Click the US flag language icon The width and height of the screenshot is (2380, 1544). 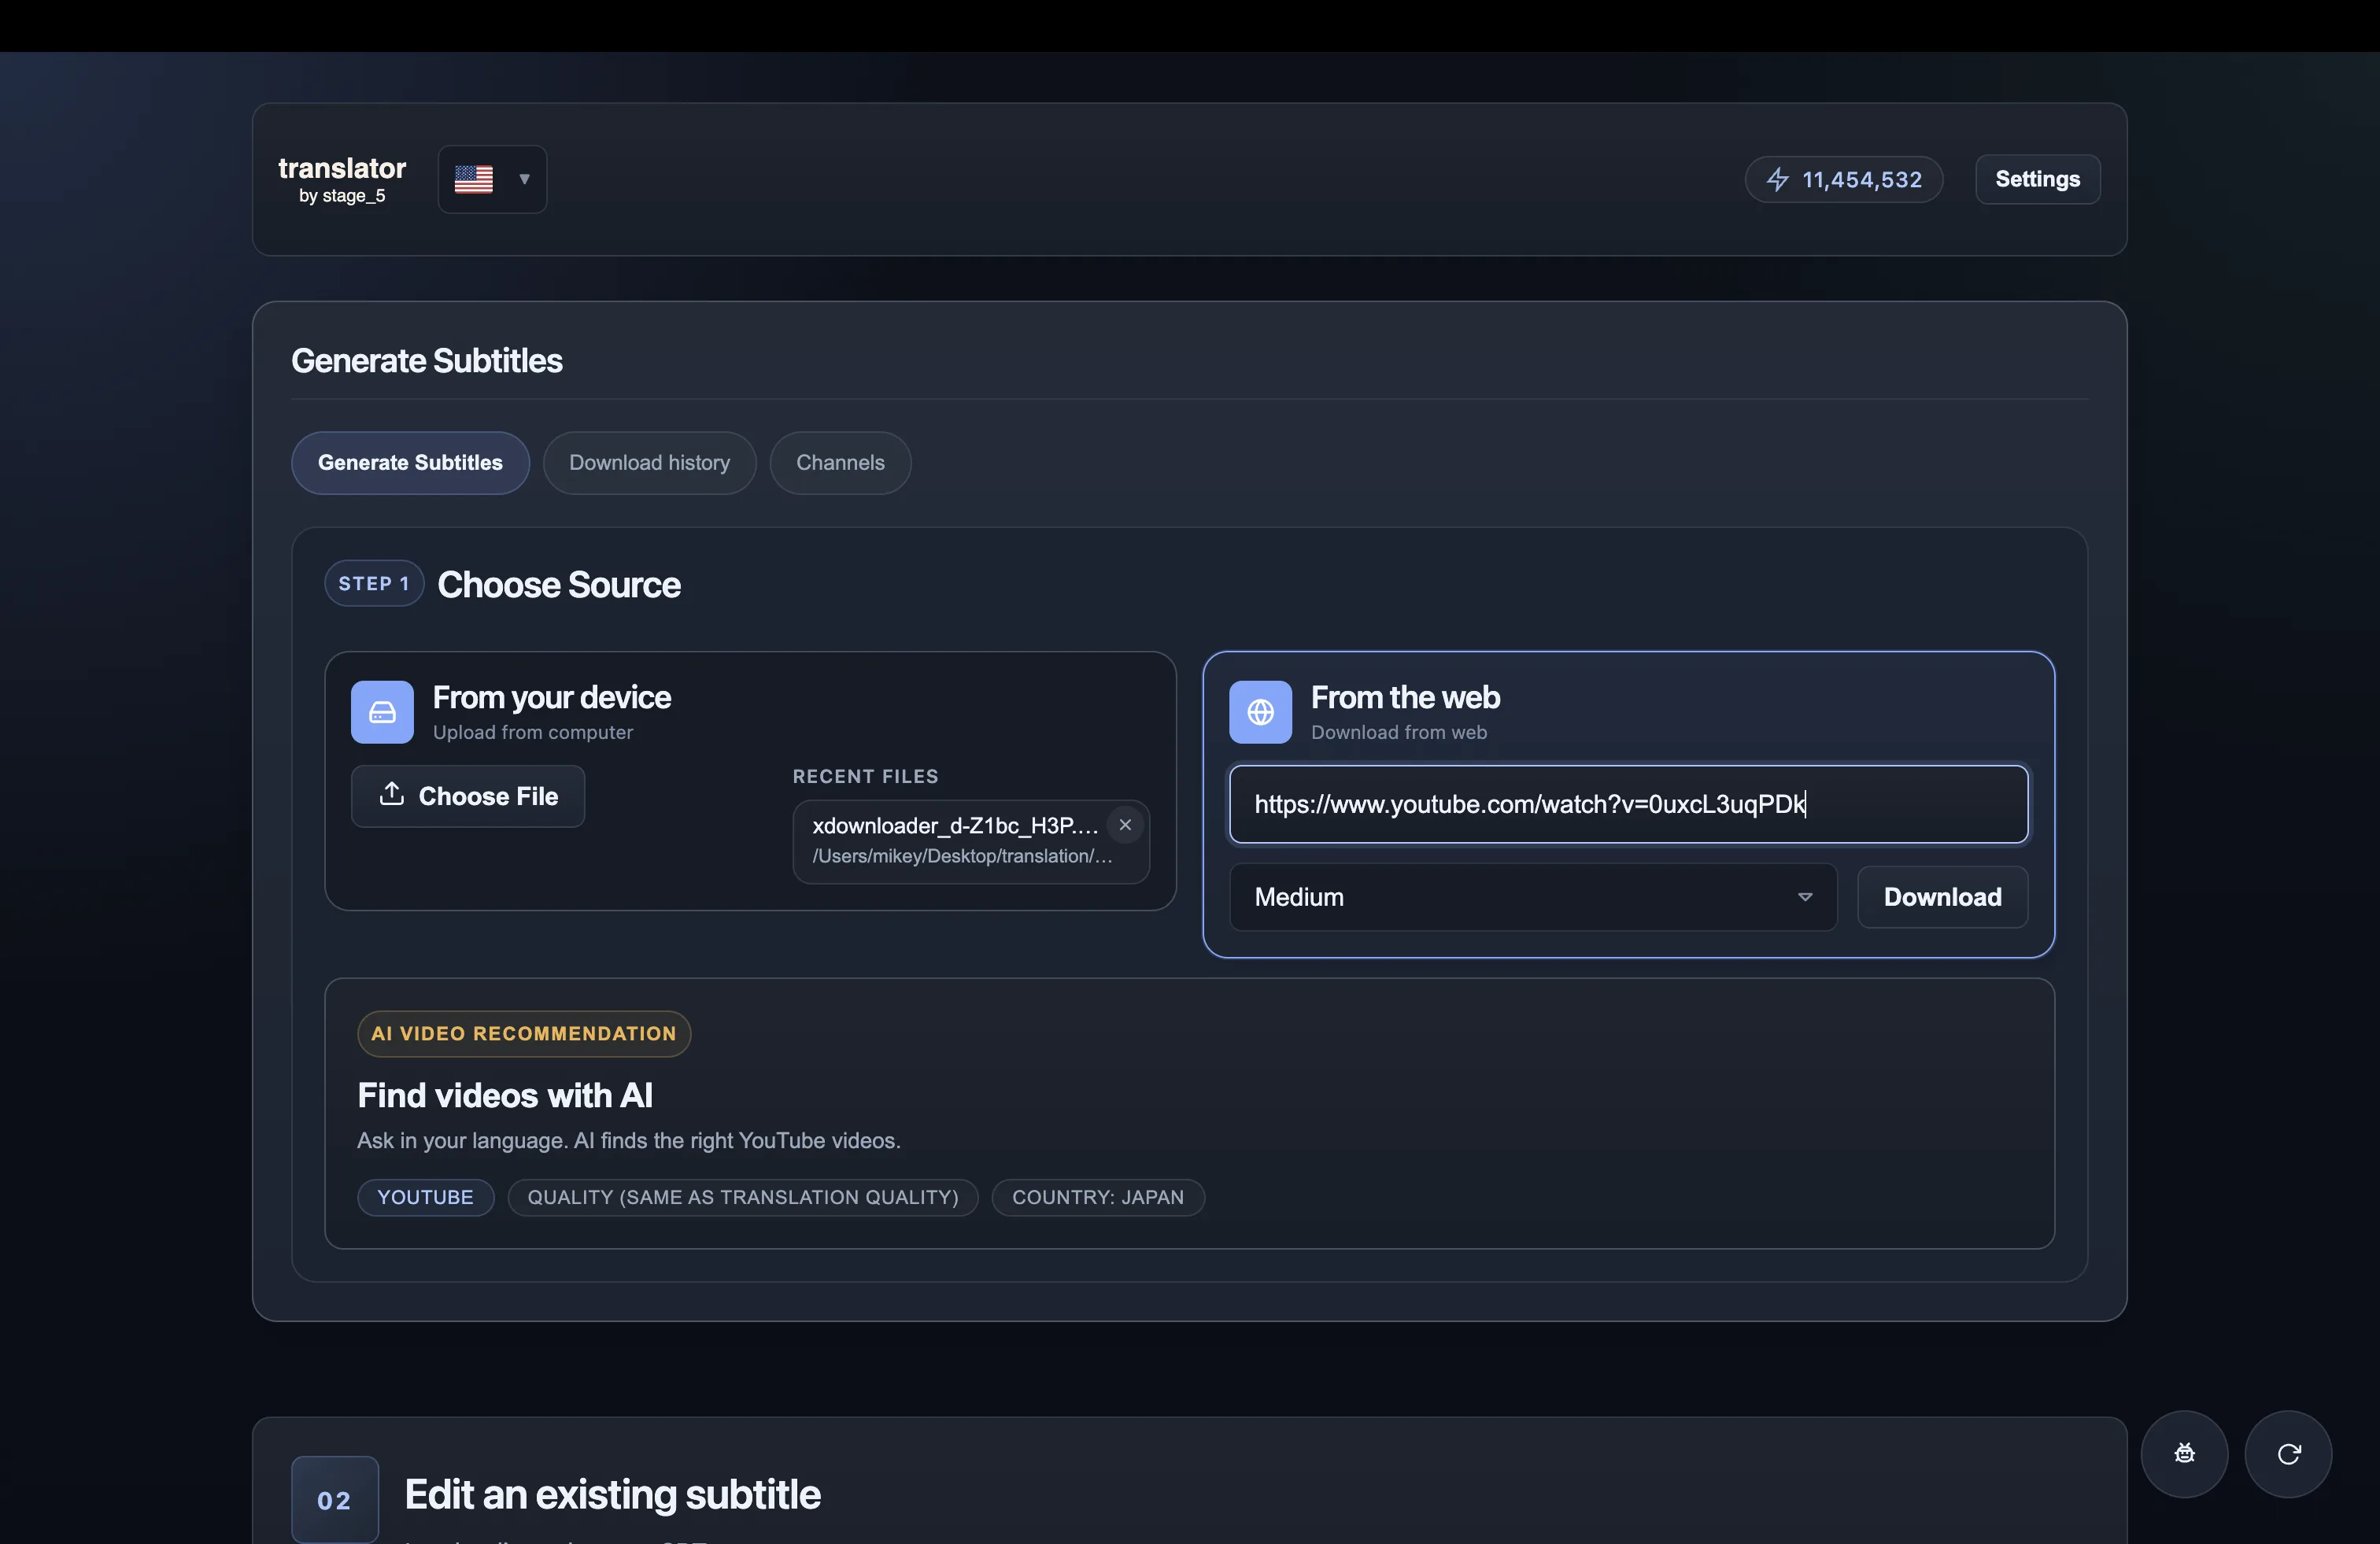[x=475, y=179]
